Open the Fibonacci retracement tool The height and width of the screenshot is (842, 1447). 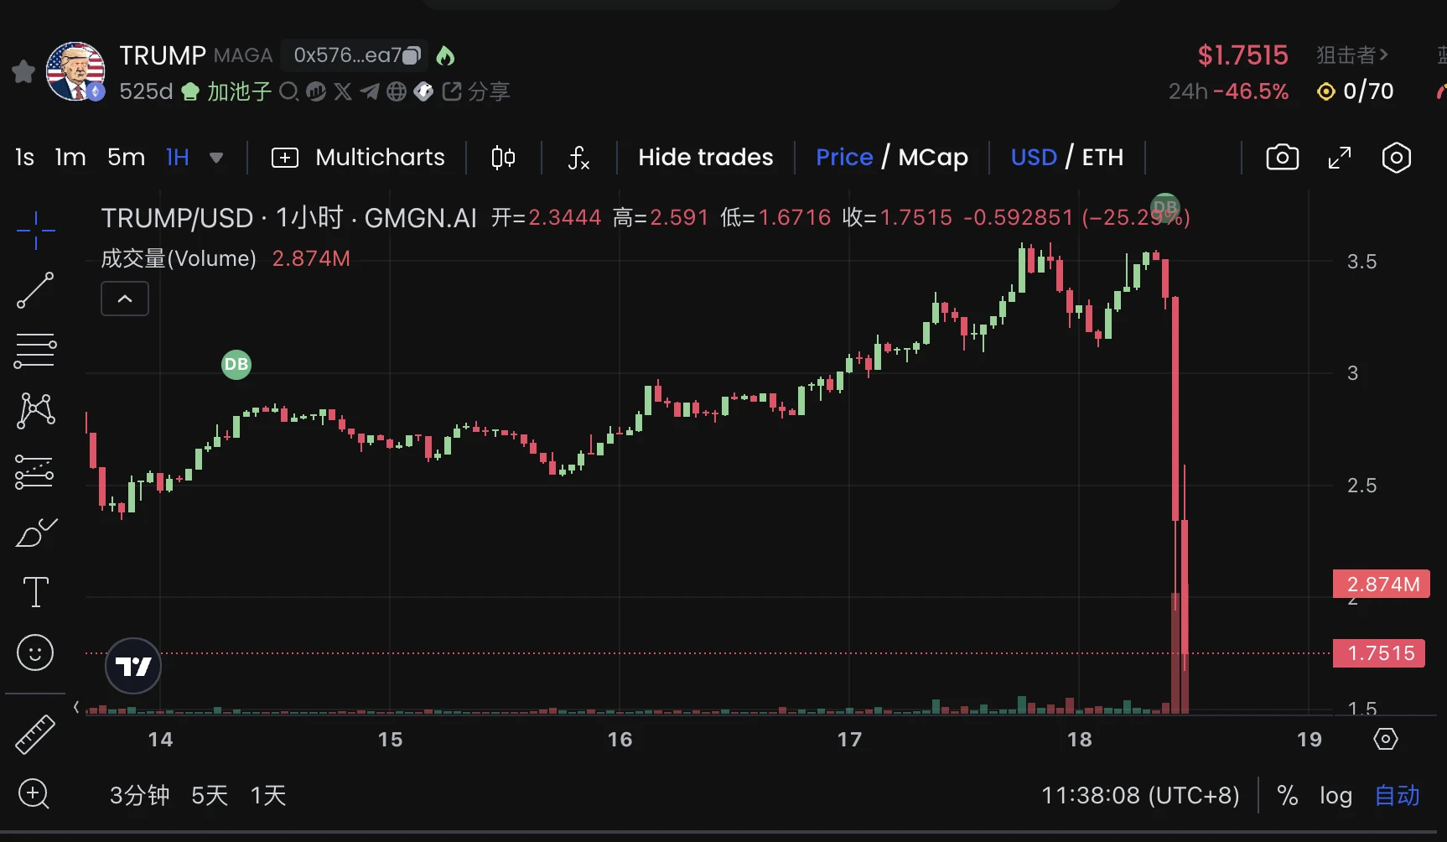[35, 351]
